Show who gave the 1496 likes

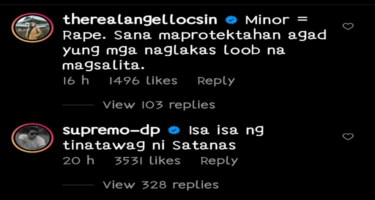pos(143,81)
